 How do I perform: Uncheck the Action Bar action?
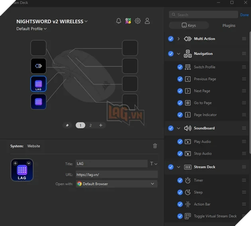pos(180,204)
